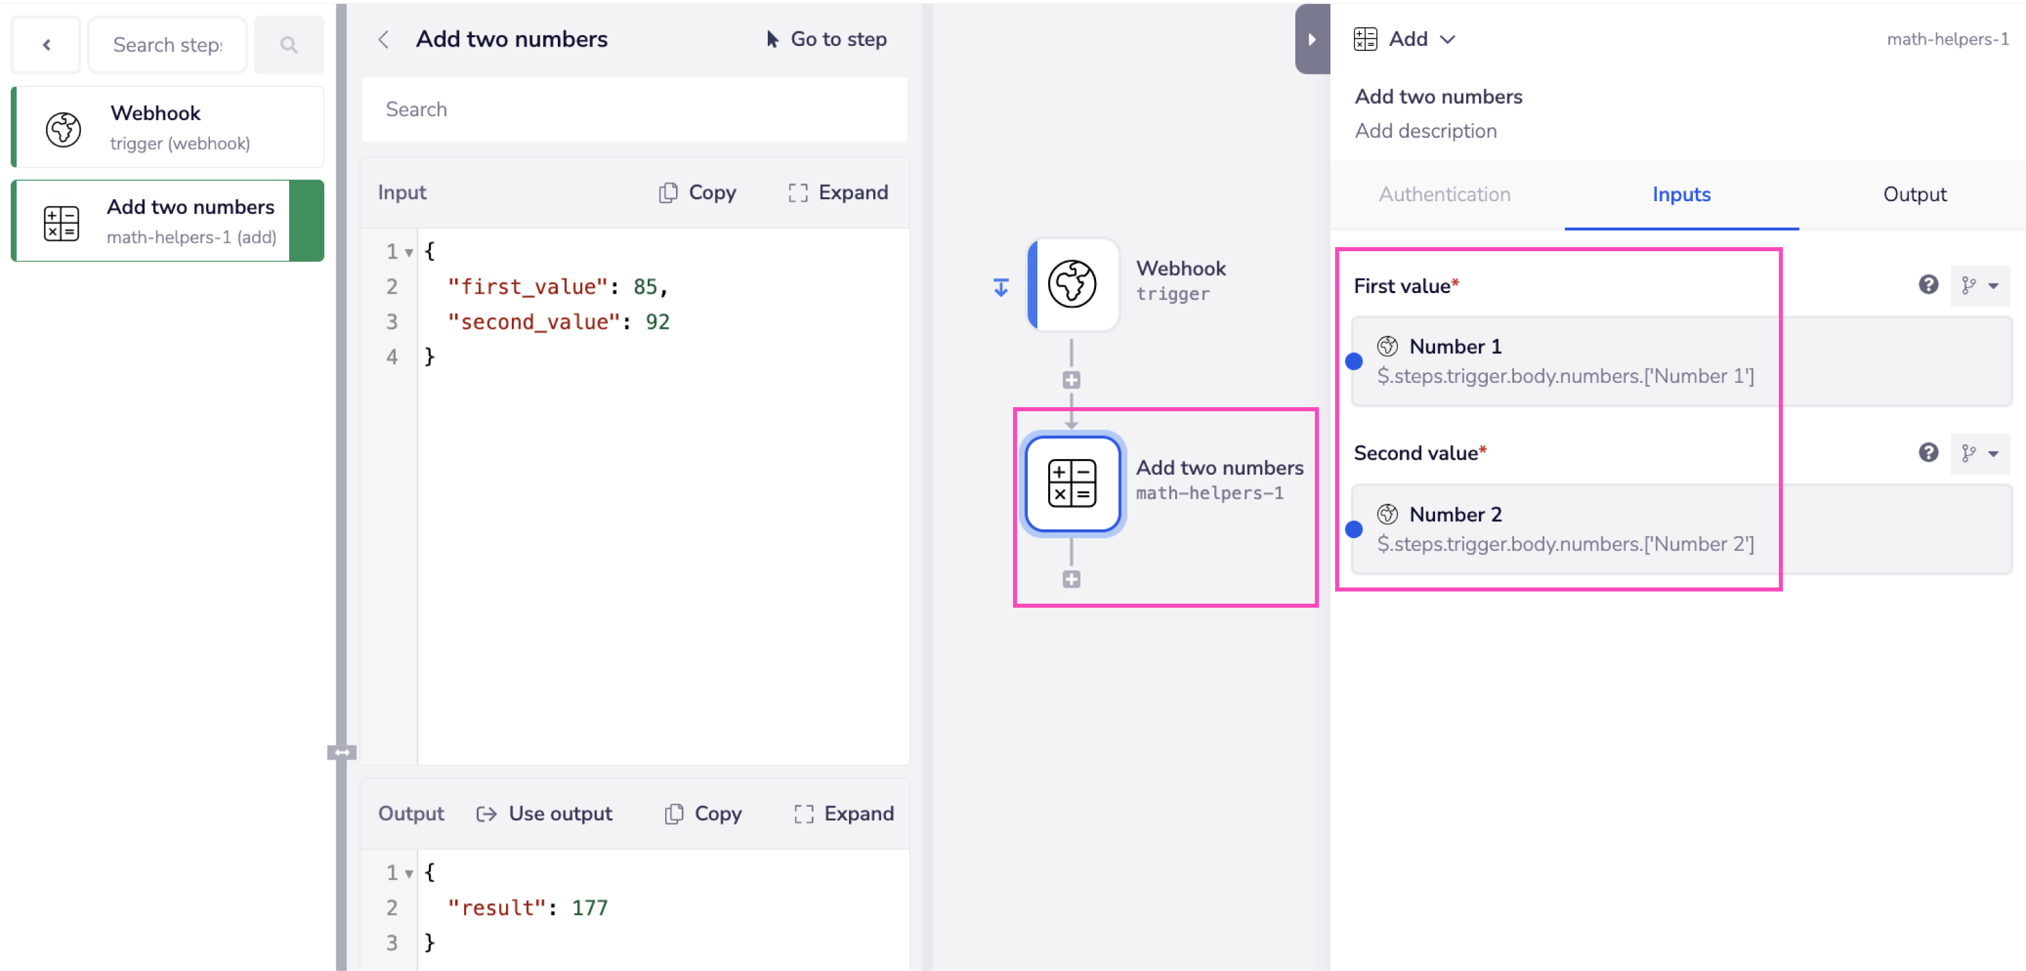The width and height of the screenshot is (2026, 971).
Task: Switch to the Authentication tab
Action: (1444, 194)
